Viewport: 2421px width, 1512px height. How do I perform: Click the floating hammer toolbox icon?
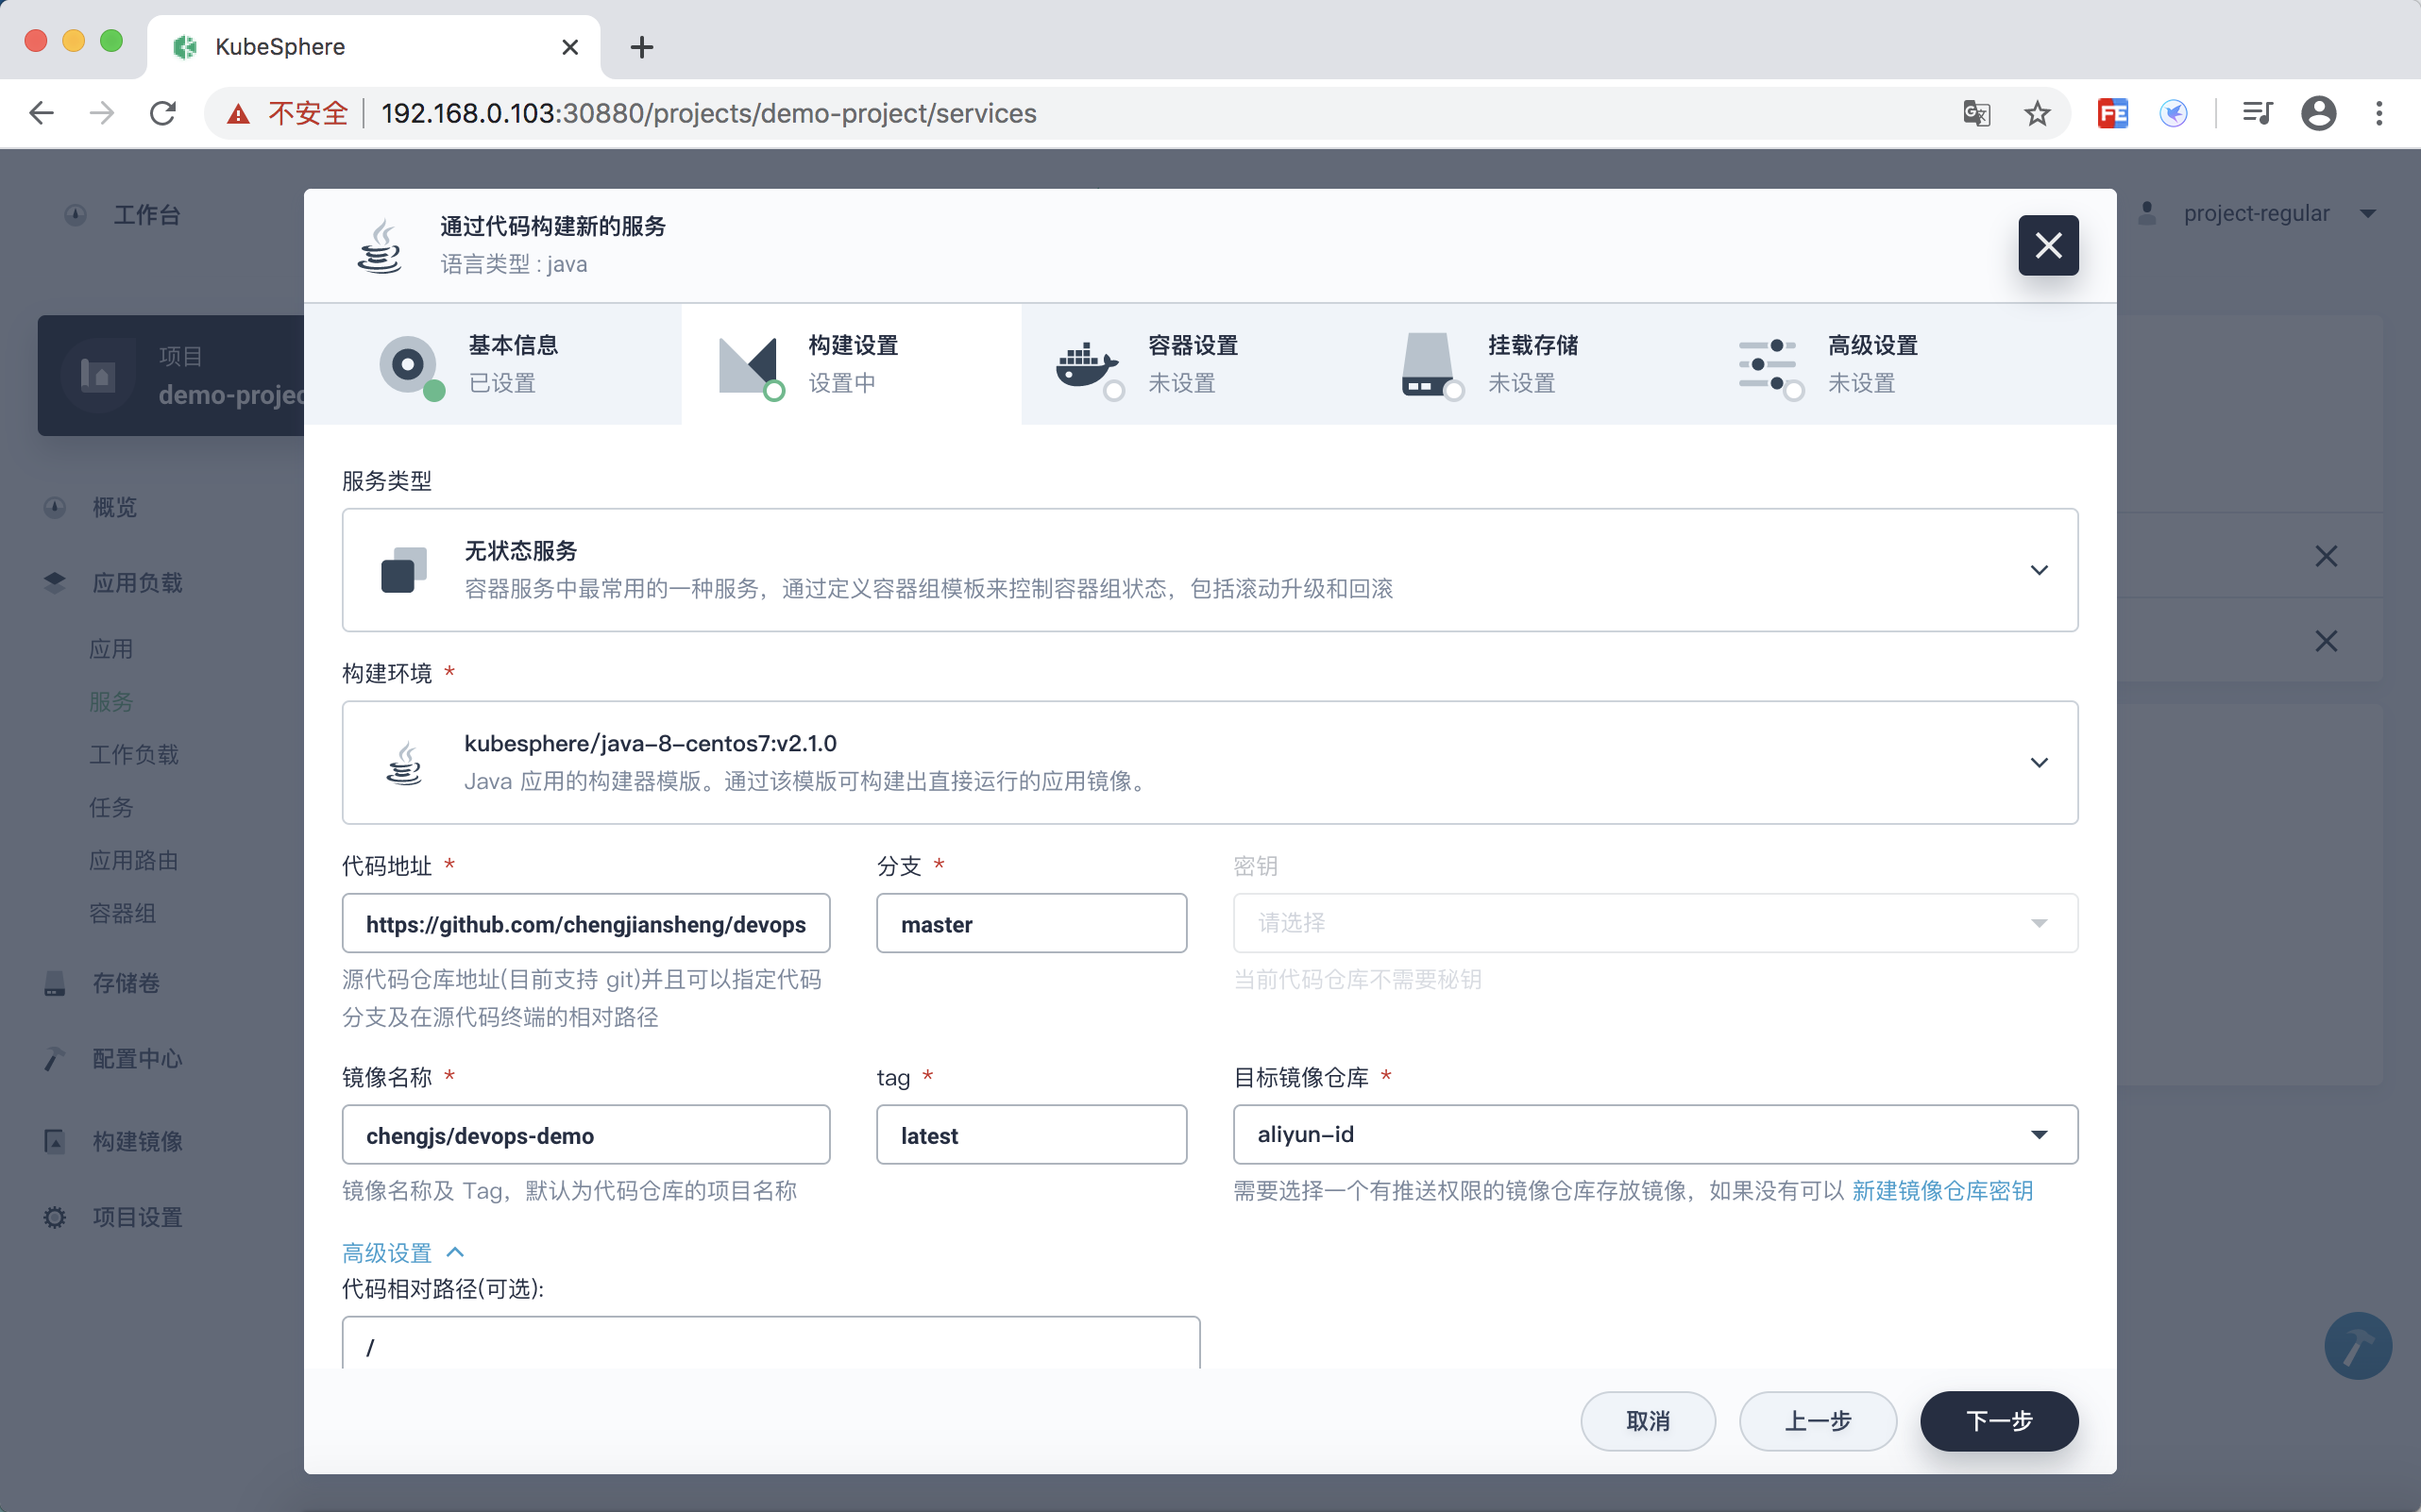(x=2357, y=1345)
